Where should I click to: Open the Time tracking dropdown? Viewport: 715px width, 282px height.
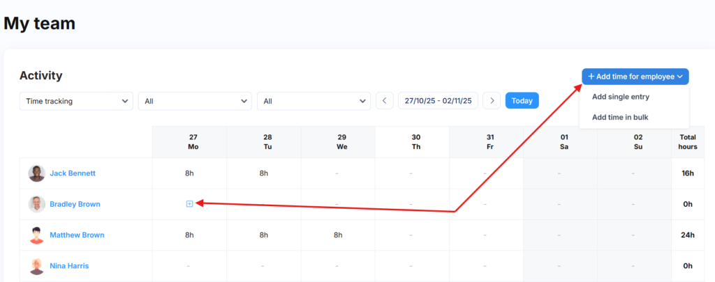point(76,101)
